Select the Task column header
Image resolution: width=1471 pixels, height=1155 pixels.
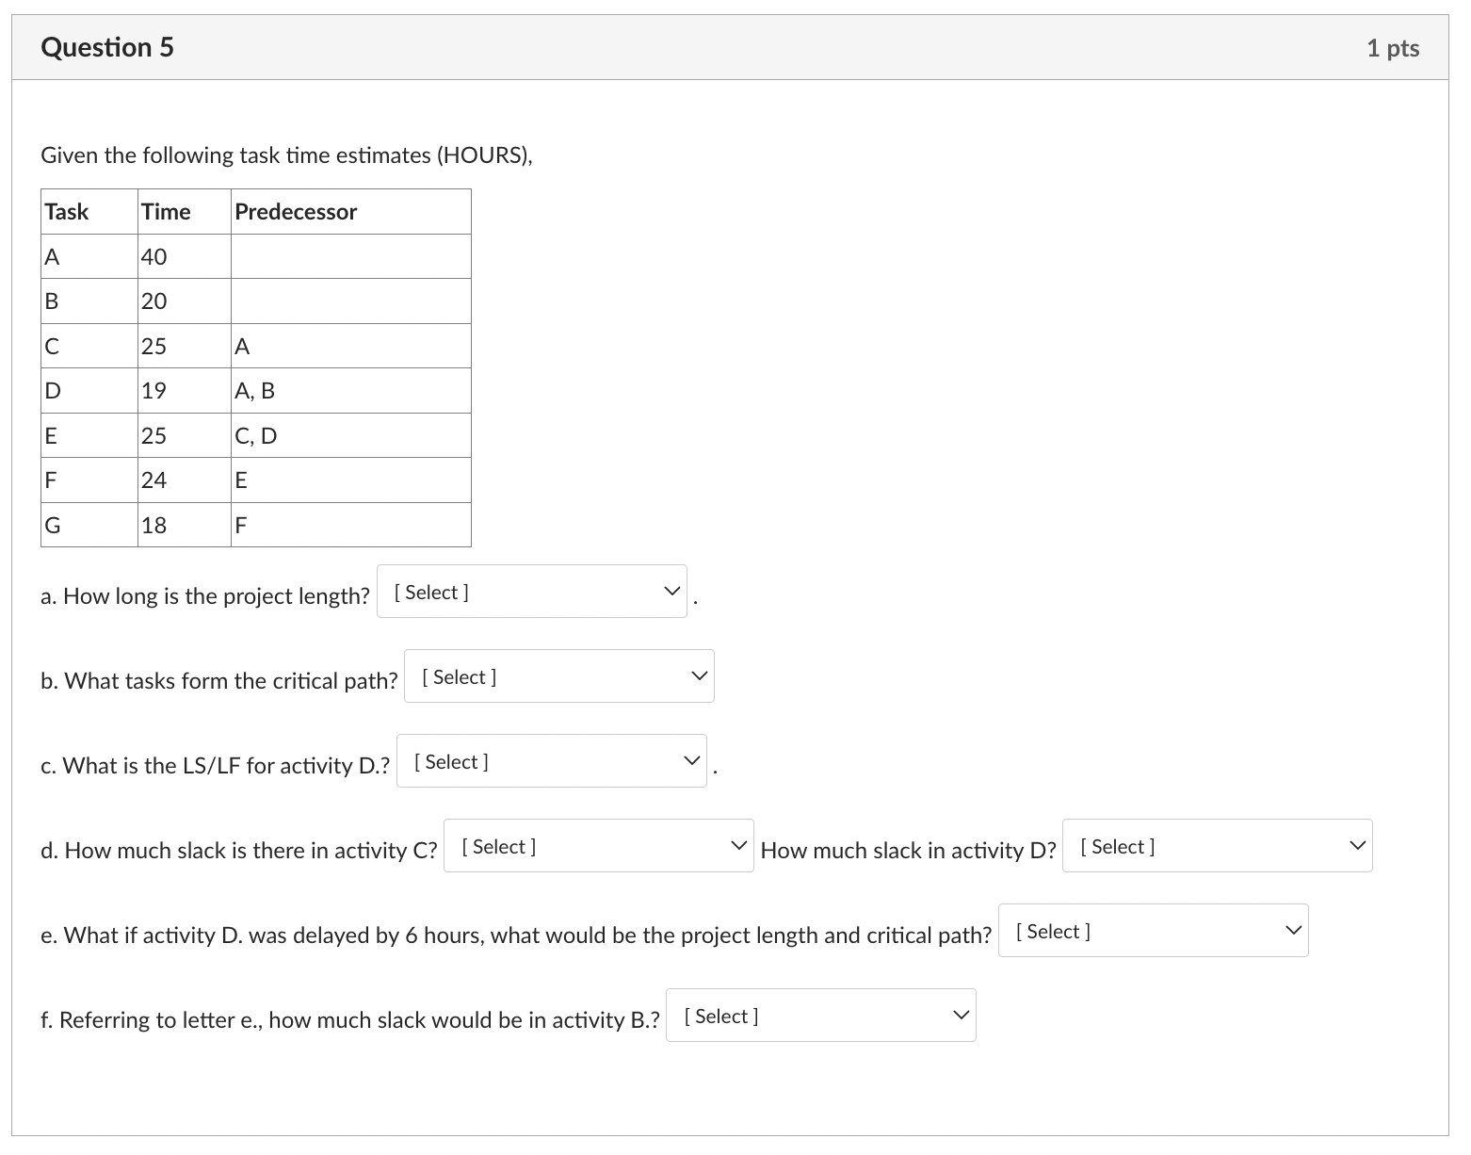pos(89,211)
